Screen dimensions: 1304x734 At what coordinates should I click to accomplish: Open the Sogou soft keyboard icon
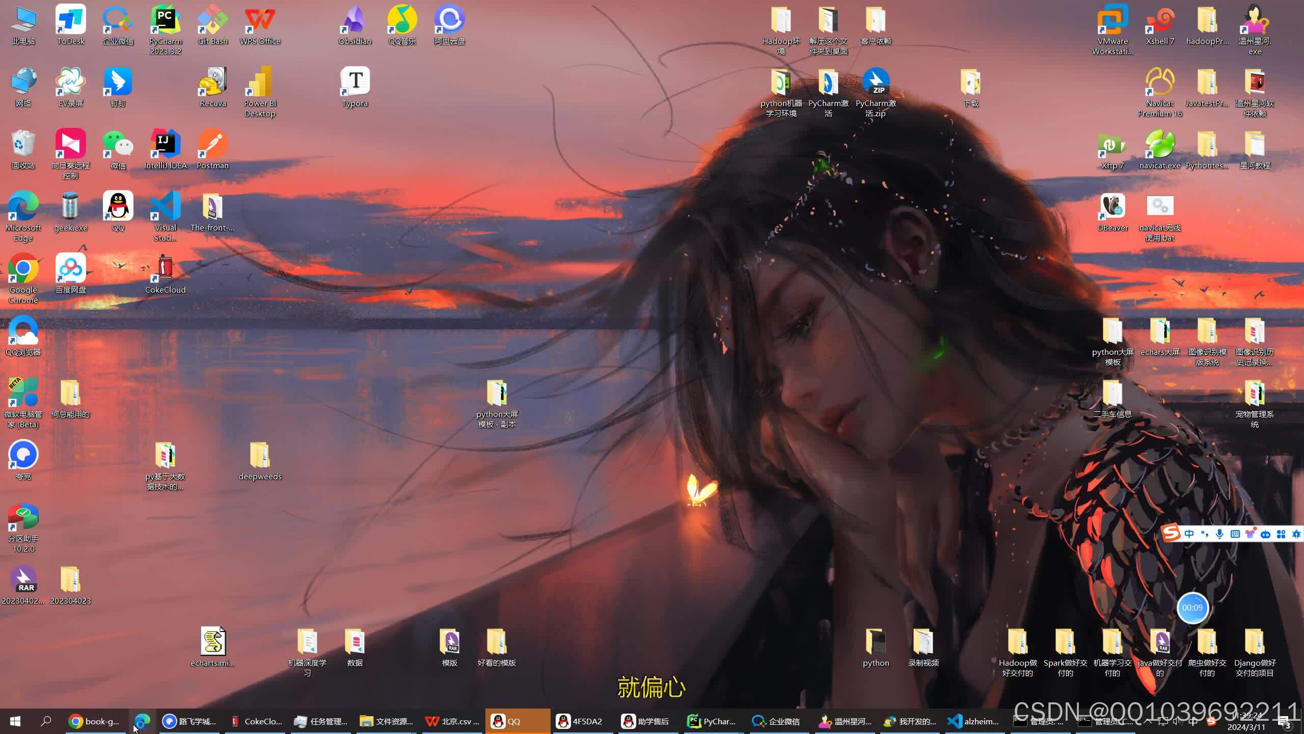pos(1235,534)
